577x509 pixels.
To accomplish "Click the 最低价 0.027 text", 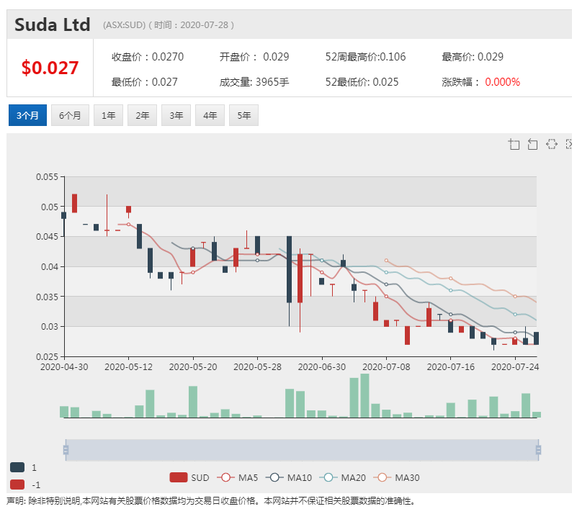I will pos(145,82).
